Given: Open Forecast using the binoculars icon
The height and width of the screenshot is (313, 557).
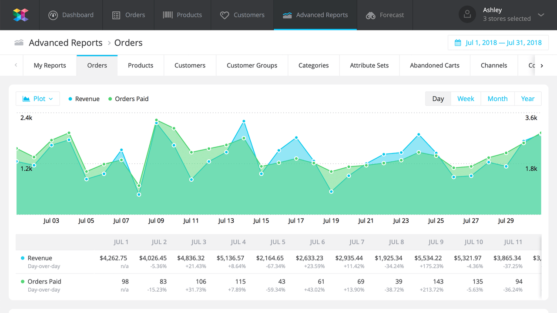Looking at the screenshot, I should pos(371,15).
